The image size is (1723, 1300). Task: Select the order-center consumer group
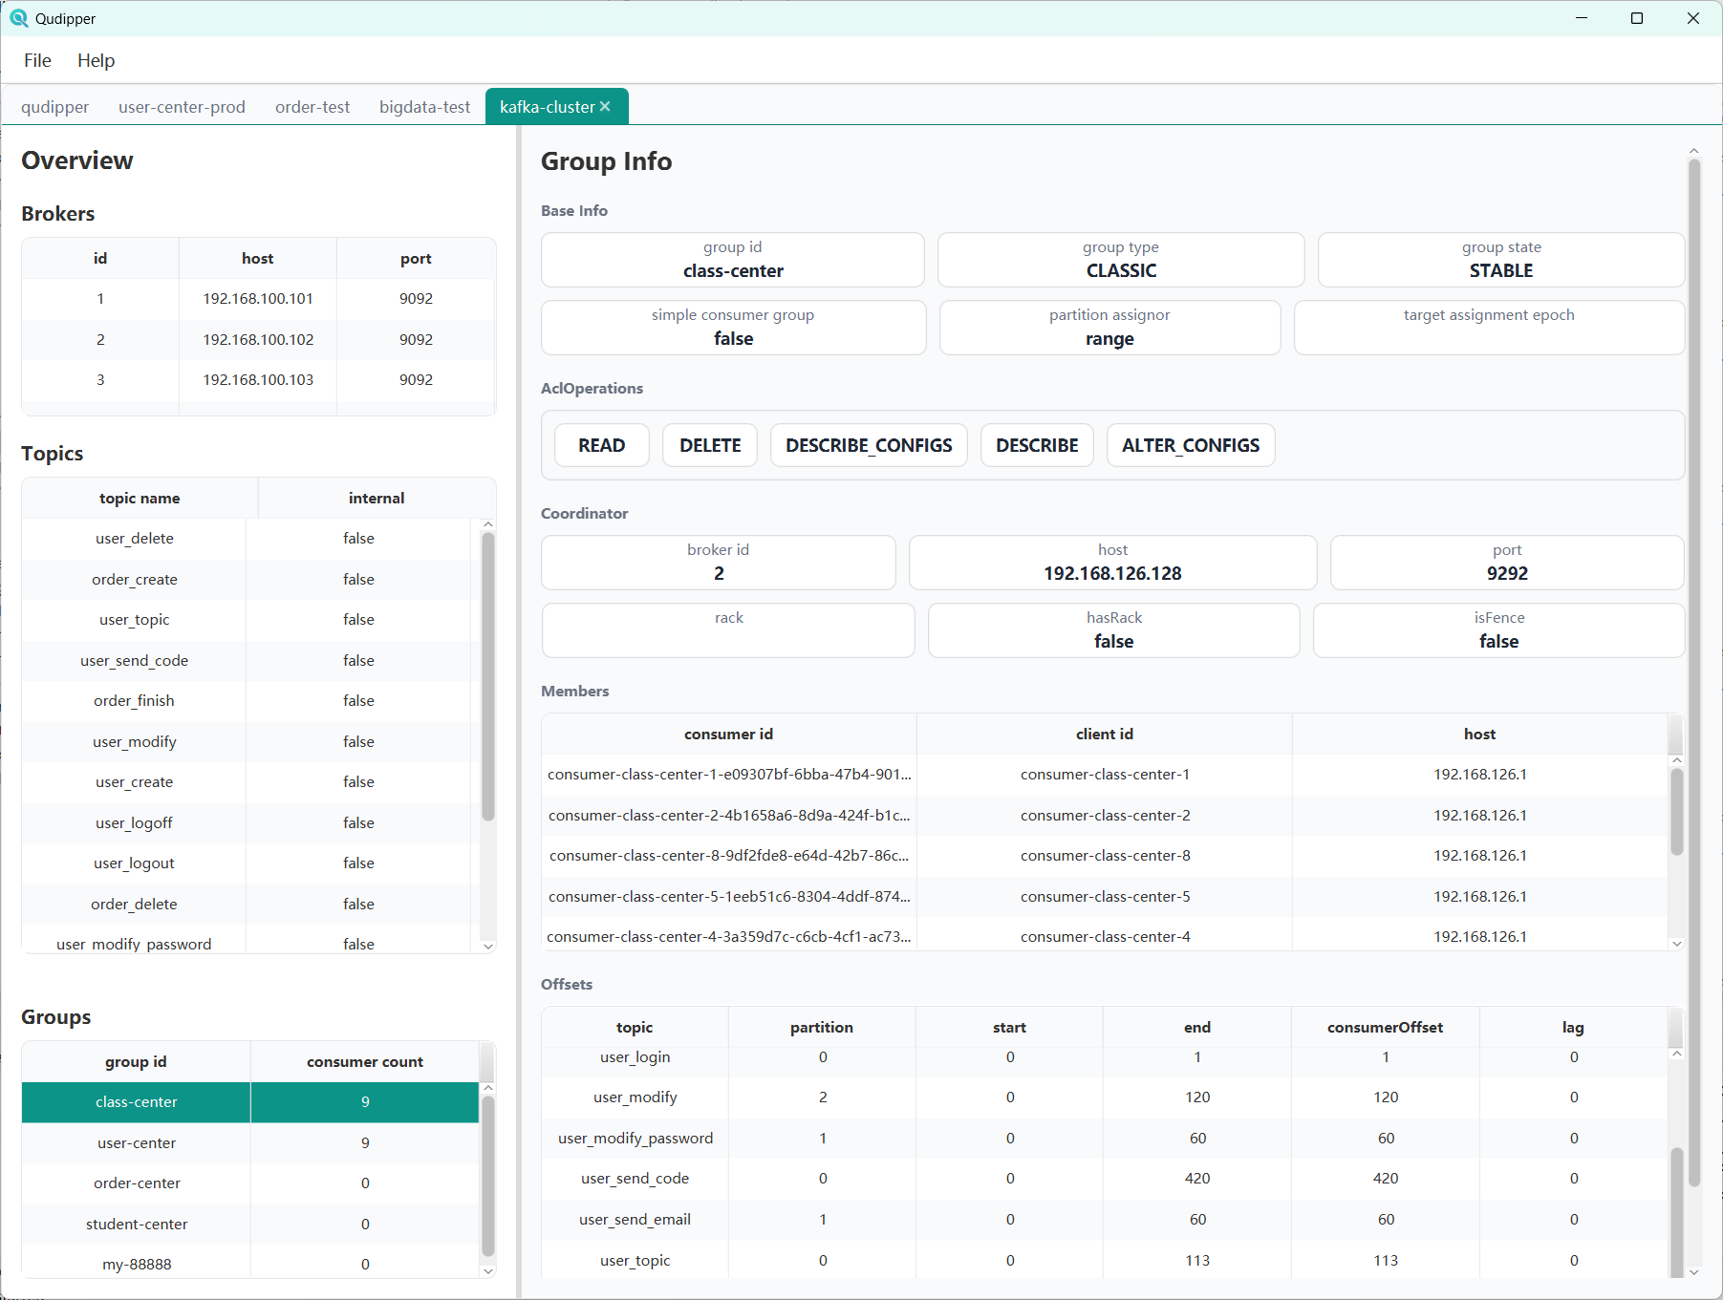[x=137, y=1183]
